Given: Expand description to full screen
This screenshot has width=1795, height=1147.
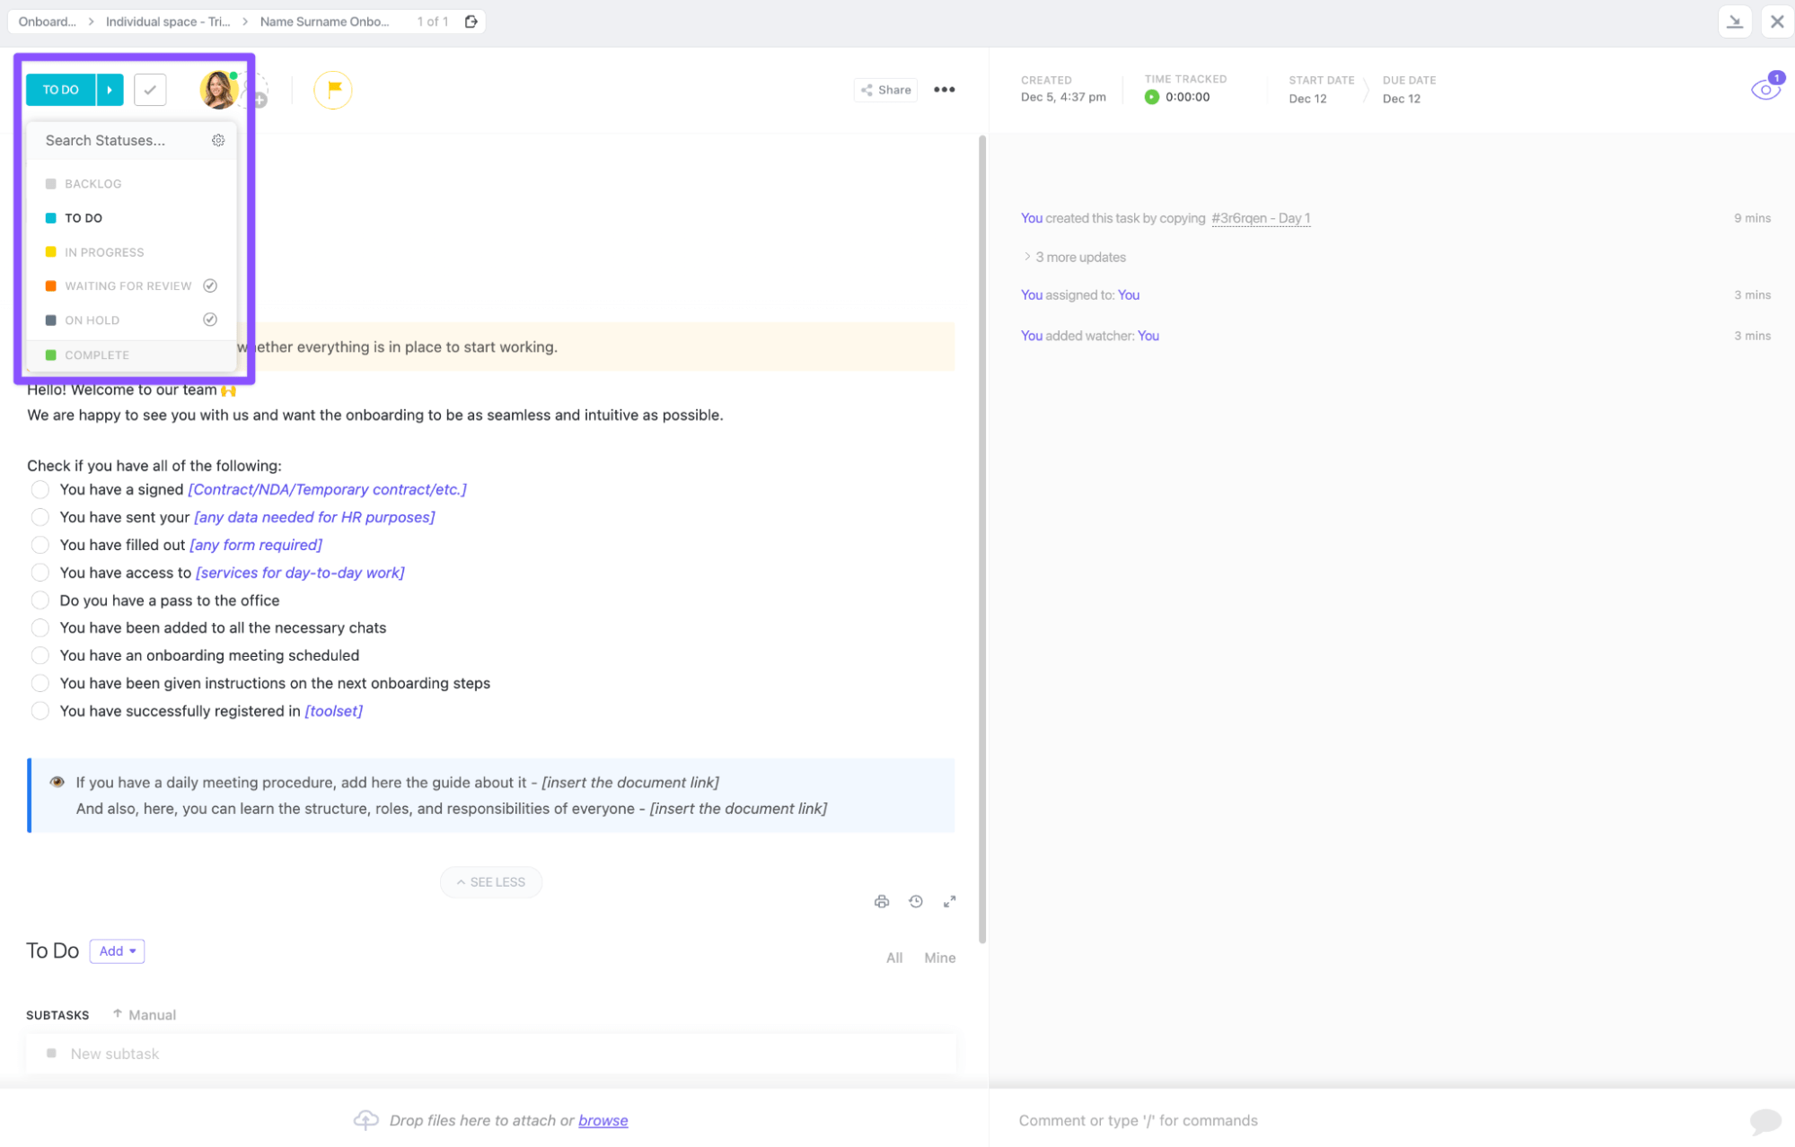Looking at the screenshot, I should tap(949, 901).
